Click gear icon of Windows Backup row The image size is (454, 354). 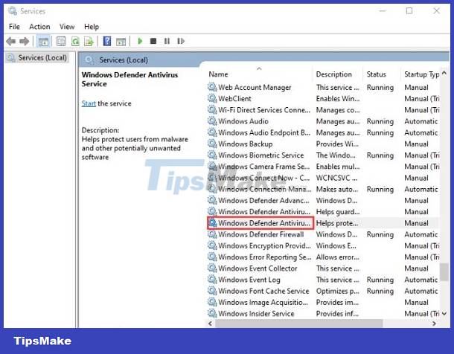[x=212, y=144]
